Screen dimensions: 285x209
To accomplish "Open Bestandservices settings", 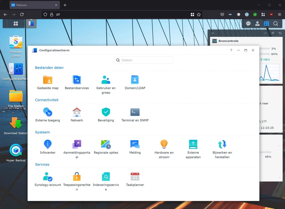I will tap(77, 79).
